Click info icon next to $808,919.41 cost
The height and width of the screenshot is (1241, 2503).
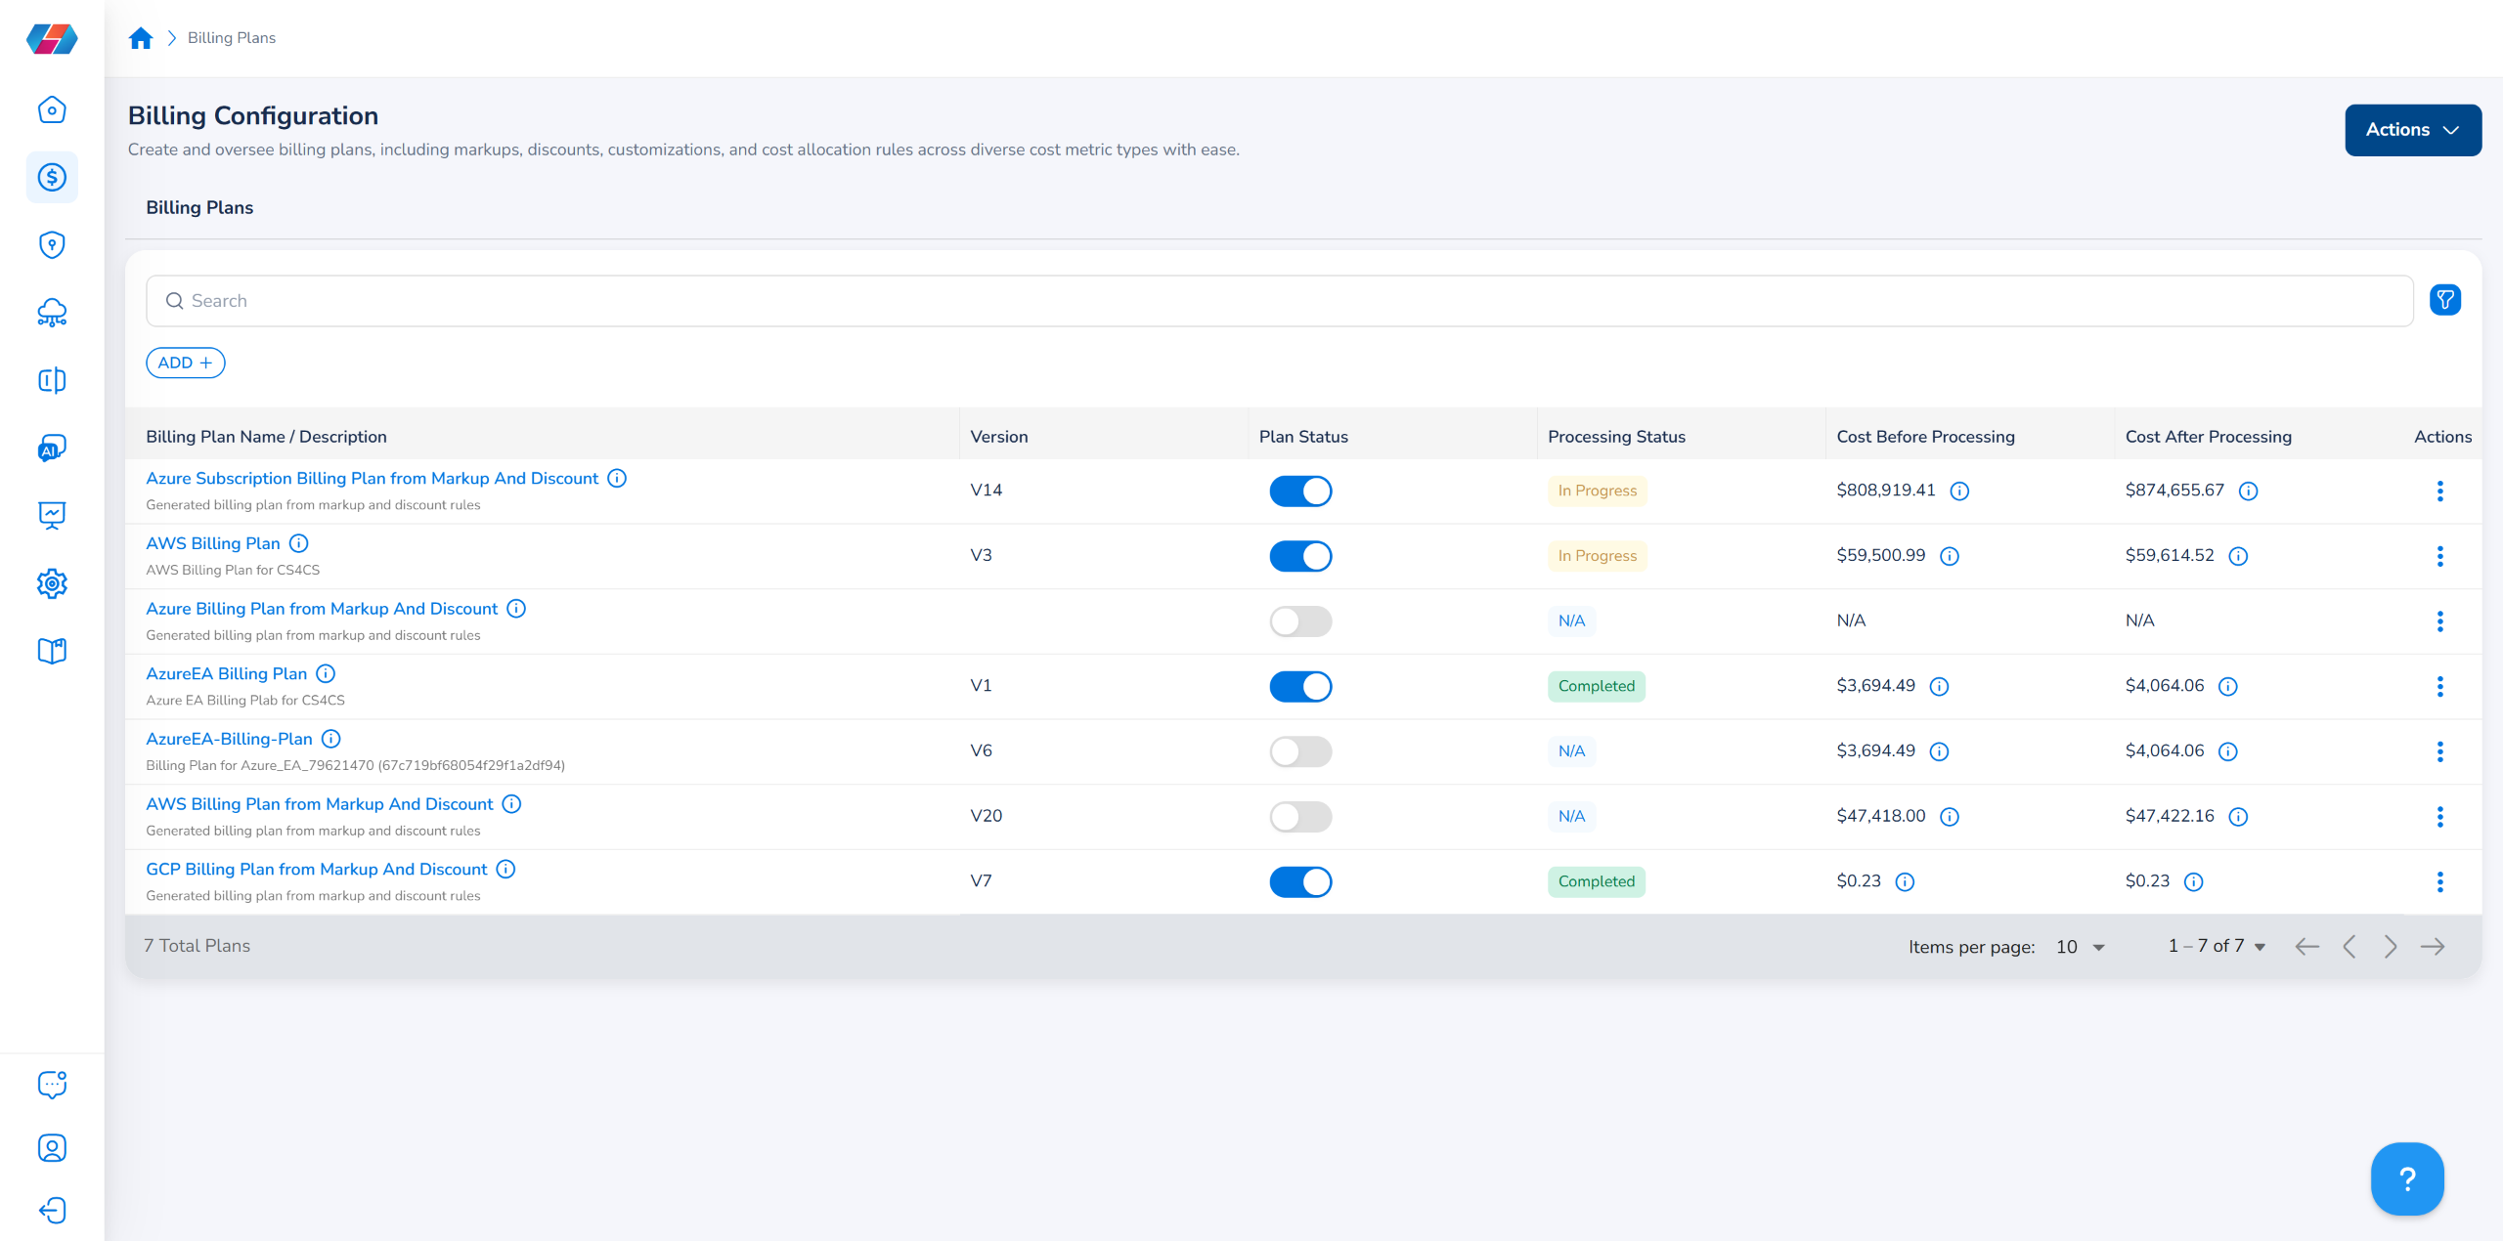(1959, 491)
